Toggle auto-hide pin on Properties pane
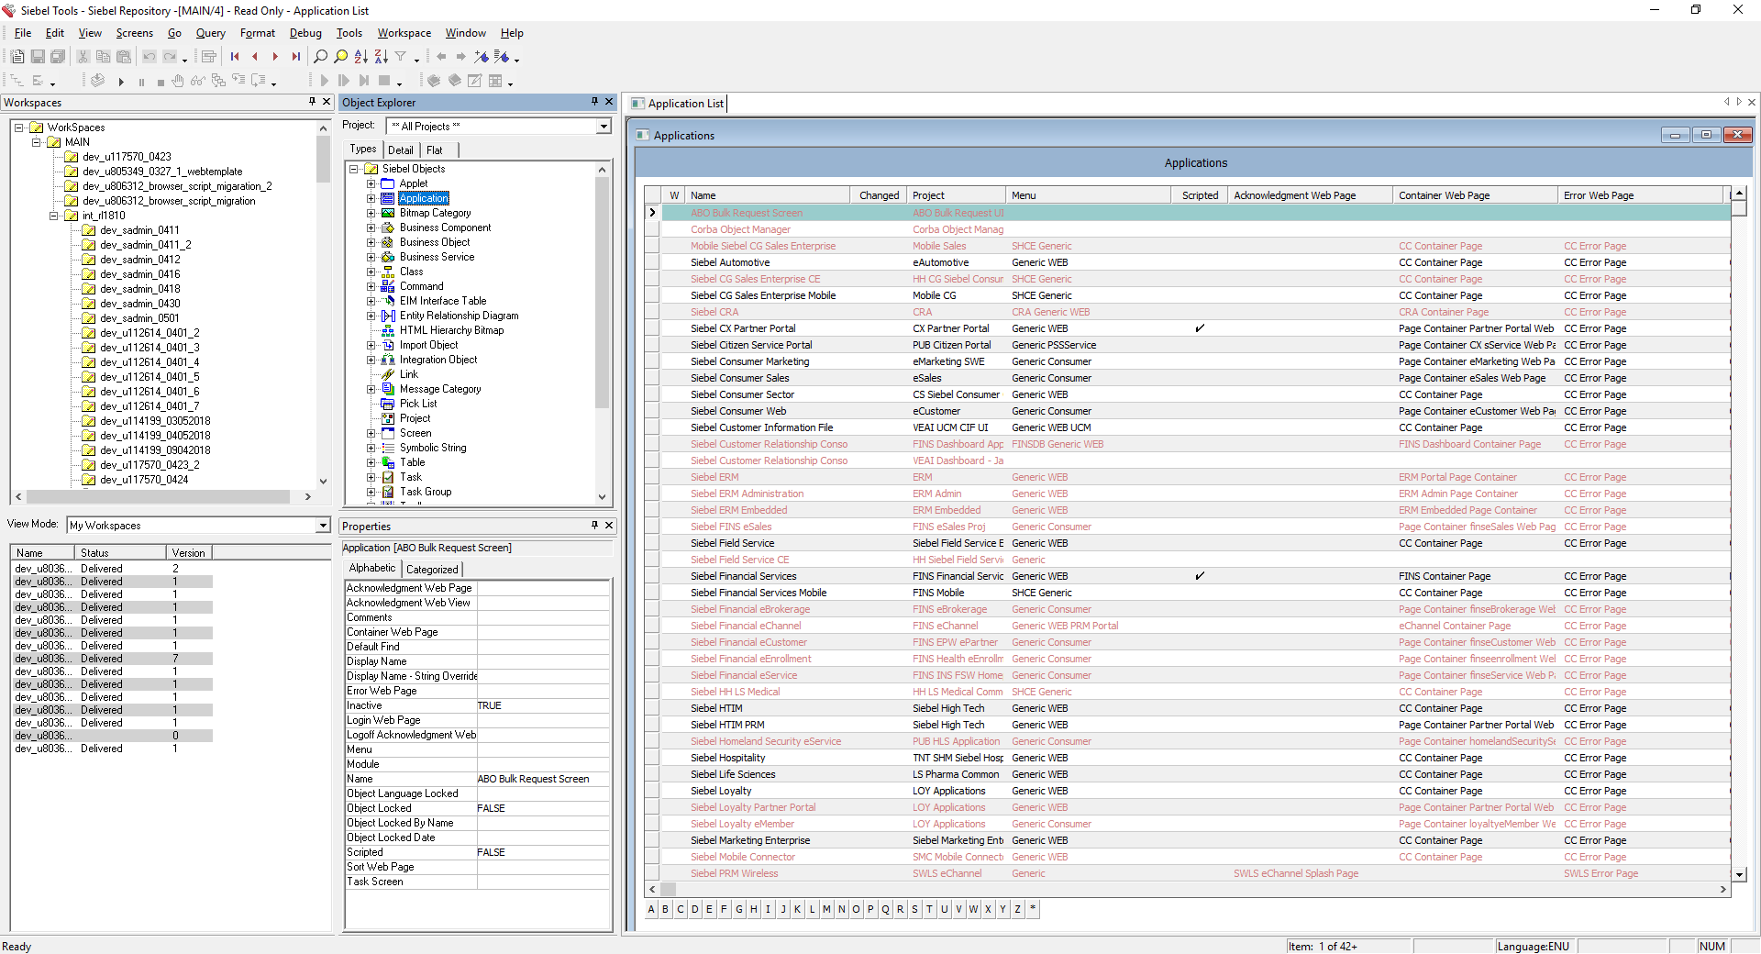The image size is (1761, 954). 594,526
